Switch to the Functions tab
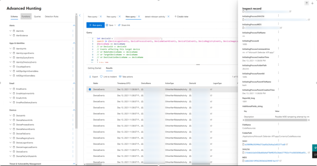This screenshot has height=166, width=317. pyautogui.click(x=26, y=17)
